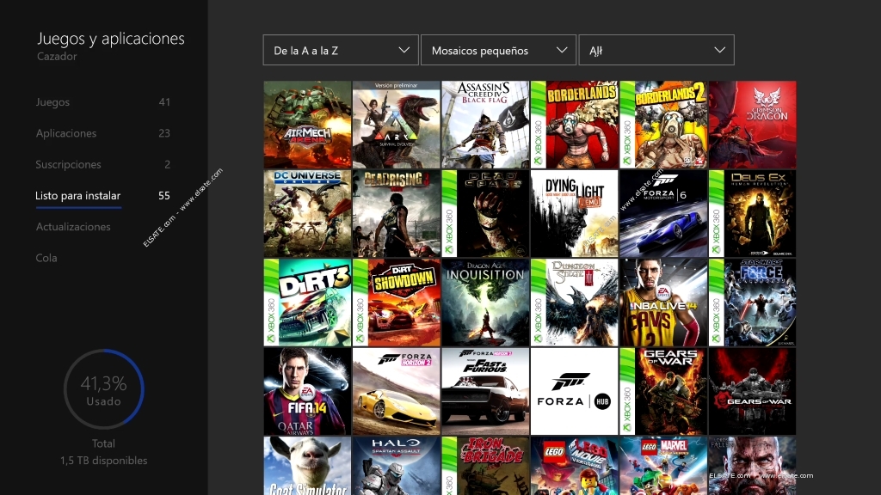Select the ARK Survival Evolved tile
Viewport: 881px width, 495px height.
pyautogui.click(x=396, y=125)
